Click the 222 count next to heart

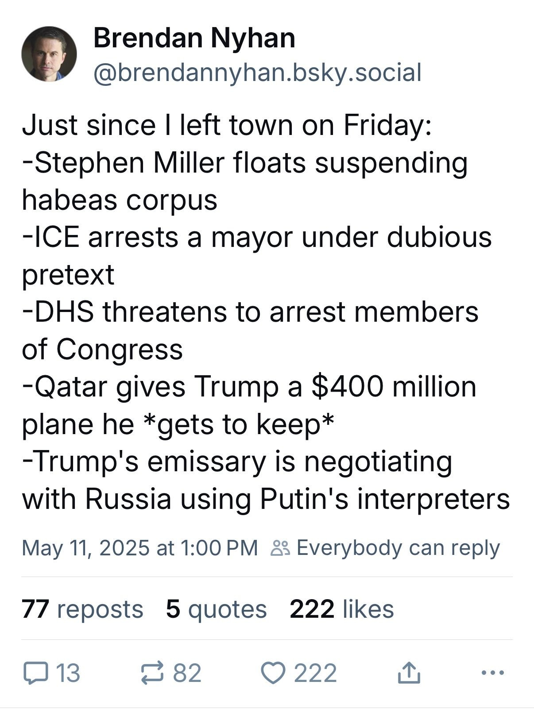pyautogui.click(x=315, y=673)
